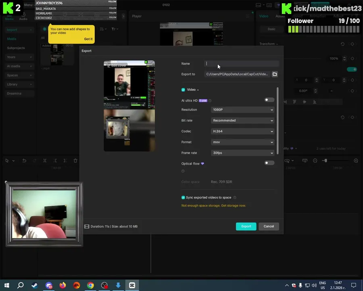This screenshot has height=291, width=363.
Task: Enable the Optical flow switch
Action: (269, 163)
